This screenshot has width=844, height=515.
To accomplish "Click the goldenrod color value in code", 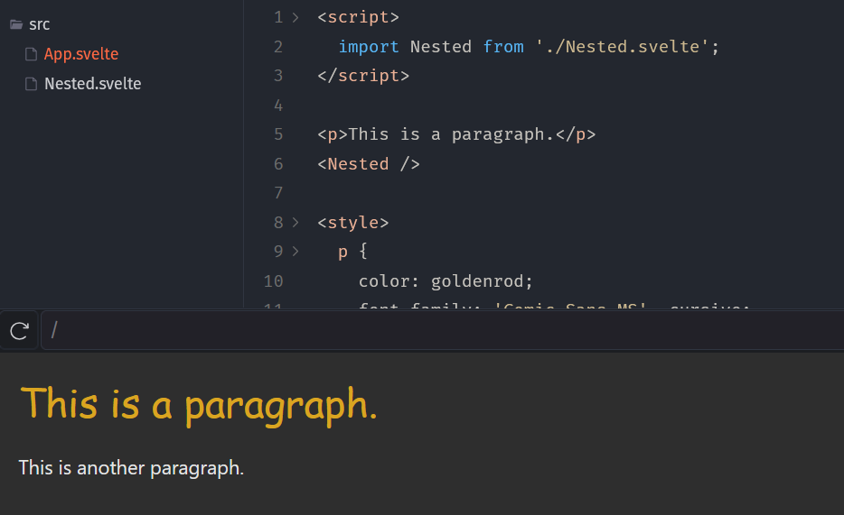I will click(482, 280).
